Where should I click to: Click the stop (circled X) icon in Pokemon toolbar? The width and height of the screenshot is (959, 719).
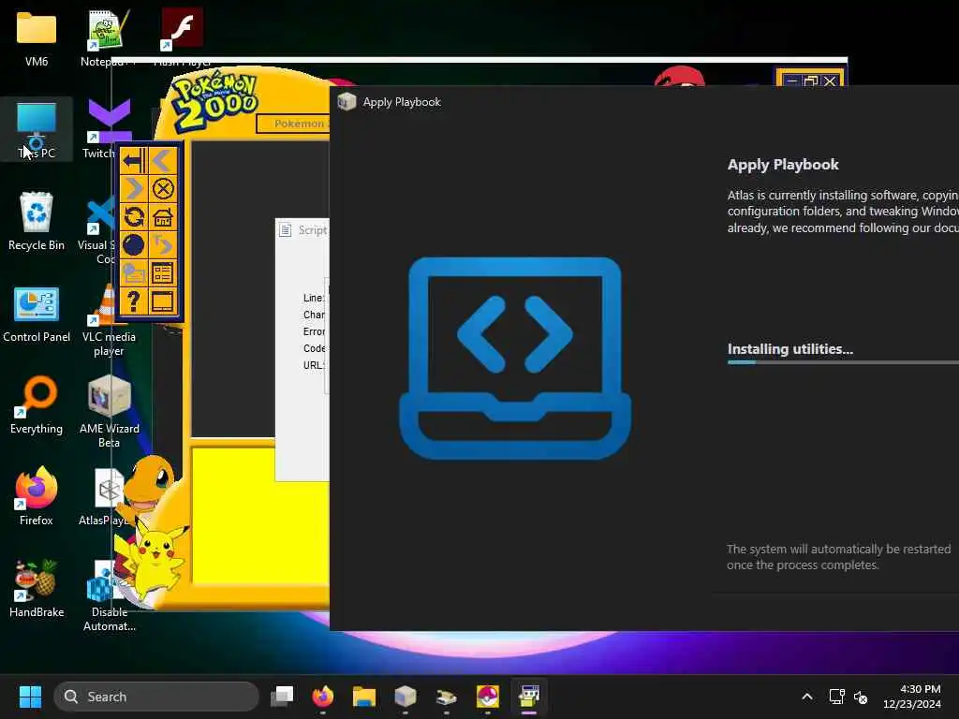point(163,189)
